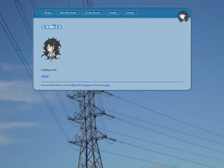Click the 'coming soon!' text
Viewport: 224px width, 168px height.
click(49, 70)
